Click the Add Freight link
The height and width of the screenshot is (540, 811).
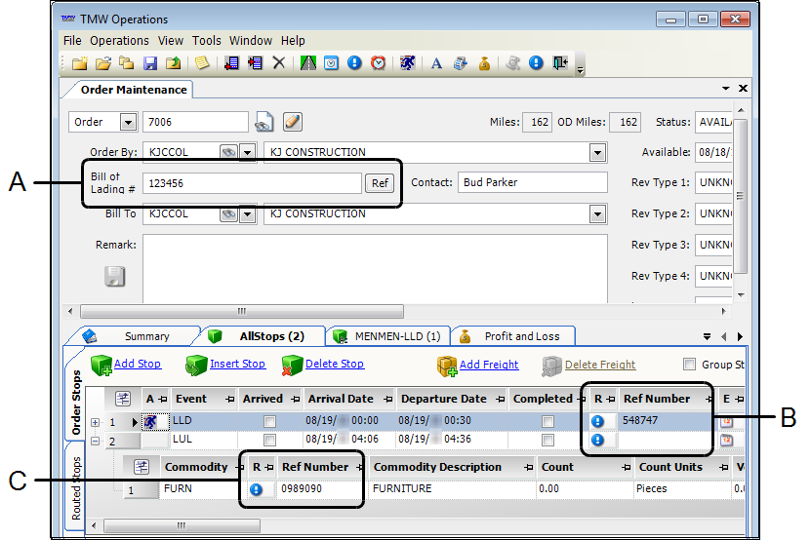[x=489, y=365]
